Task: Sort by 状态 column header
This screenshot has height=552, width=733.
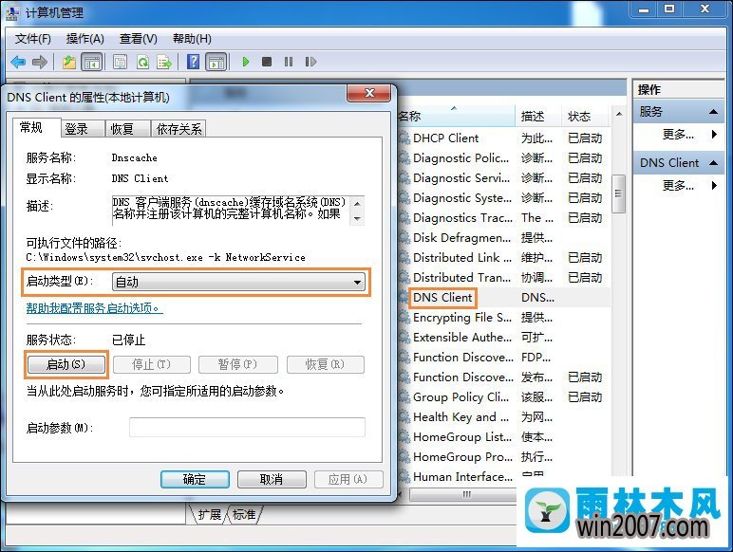Action: [584, 116]
